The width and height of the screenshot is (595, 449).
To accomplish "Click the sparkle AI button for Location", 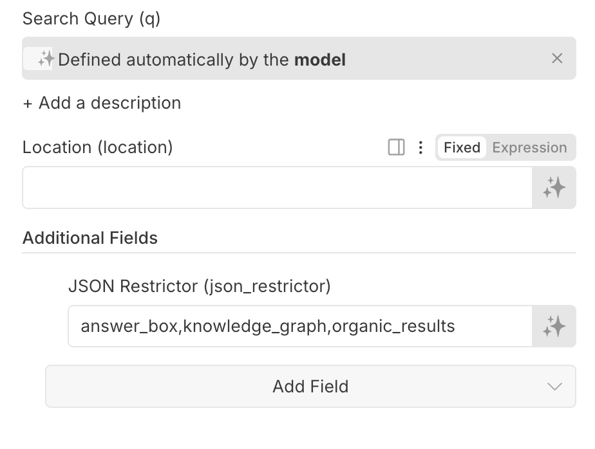I will 554,188.
